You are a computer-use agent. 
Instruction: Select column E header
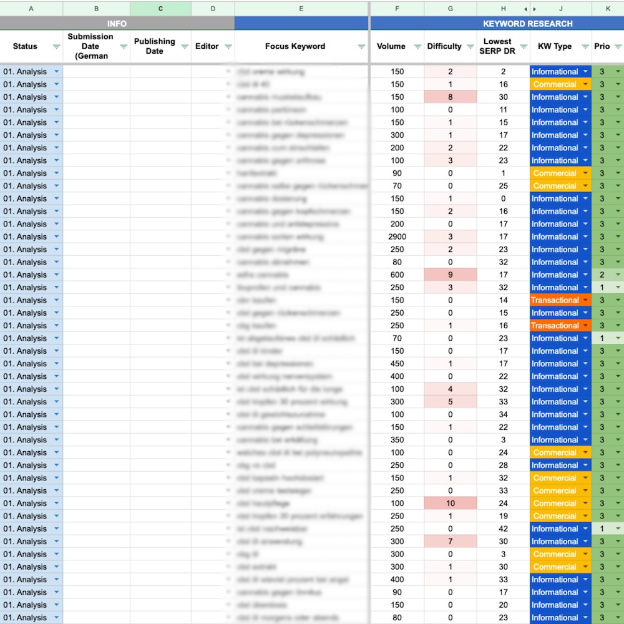pyautogui.click(x=301, y=8)
